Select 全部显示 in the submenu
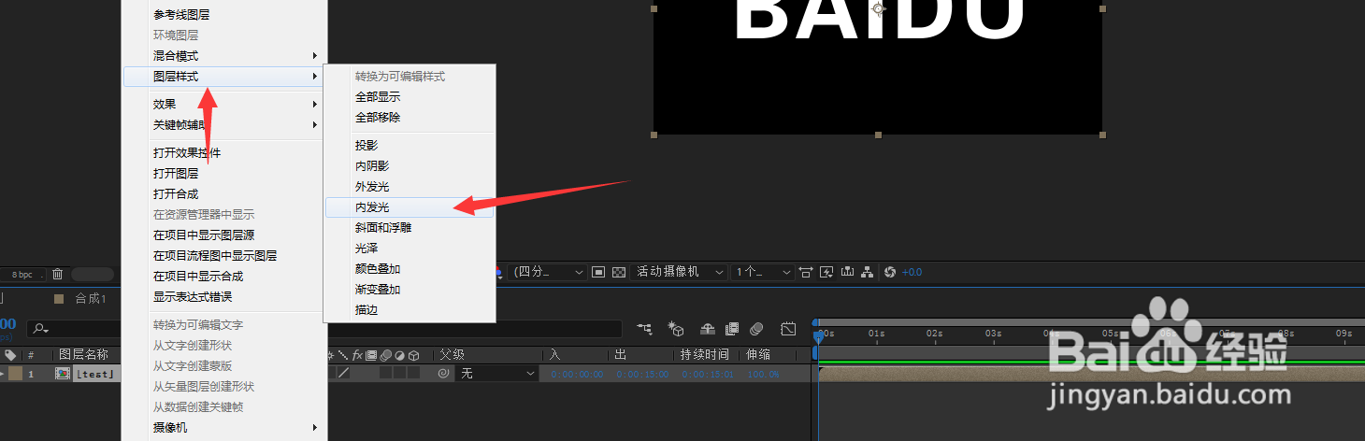Screen dimensions: 1365x441 (x=409, y=97)
